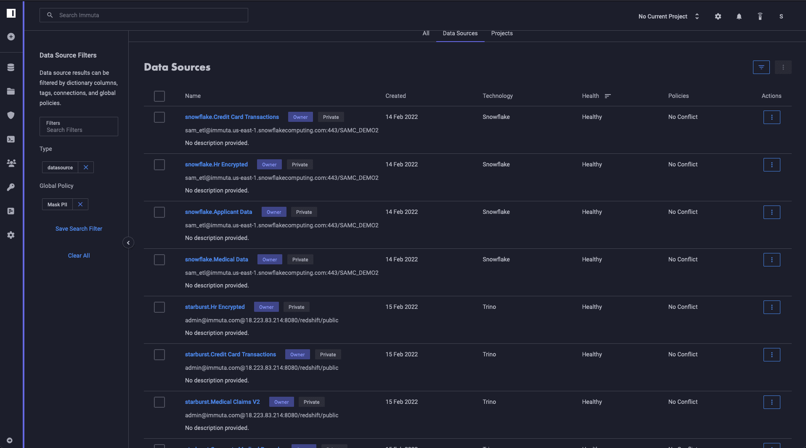Image resolution: width=806 pixels, height=448 pixels.
Task: Switch to the Projects tab
Action: coord(501,33)
